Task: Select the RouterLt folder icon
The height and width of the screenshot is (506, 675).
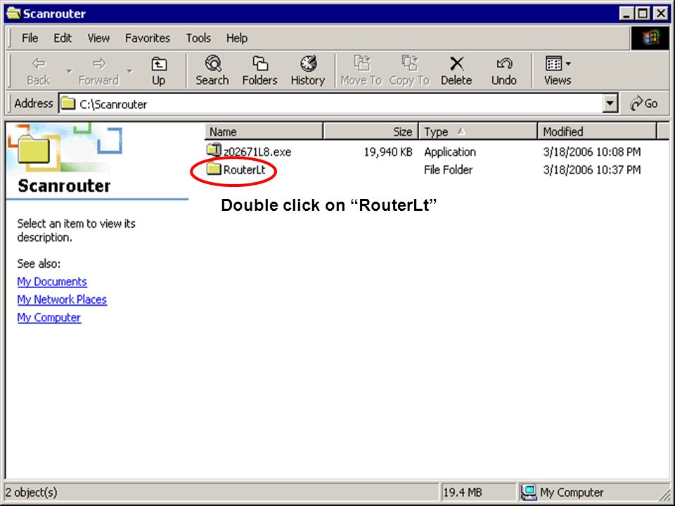Action: (x=214, y=169)
